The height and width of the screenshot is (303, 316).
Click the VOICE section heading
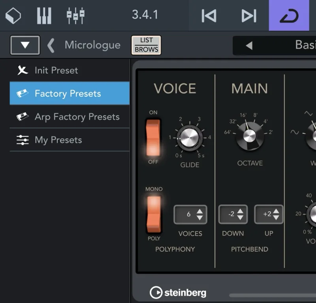(175, 88)
